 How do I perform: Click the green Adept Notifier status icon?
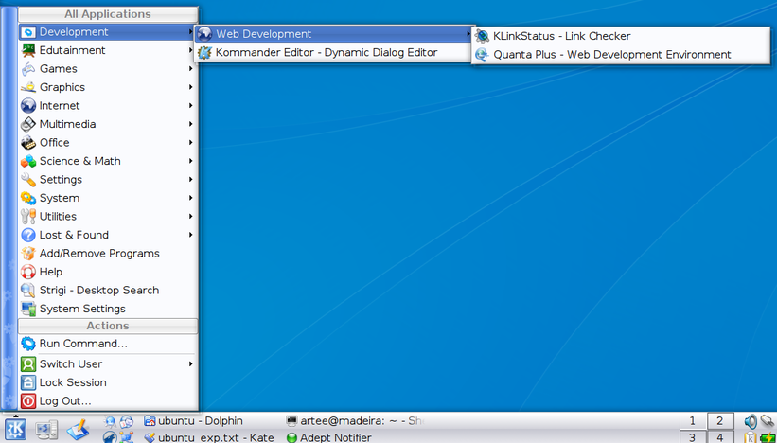click(x=291, y=438)
